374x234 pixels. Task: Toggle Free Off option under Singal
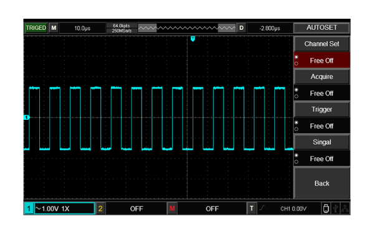[322, 158]
